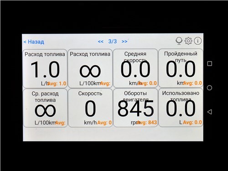Tap the Avg: 1.0 value

57,83
